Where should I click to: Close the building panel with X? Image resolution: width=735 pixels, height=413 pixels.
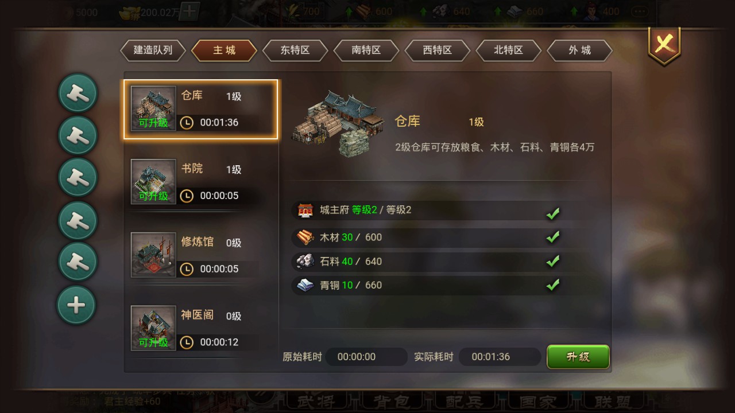point(664,45)
